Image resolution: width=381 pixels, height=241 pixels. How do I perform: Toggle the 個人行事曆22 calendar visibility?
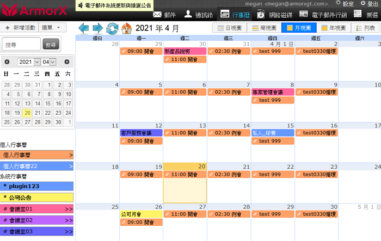click(37, 166)
